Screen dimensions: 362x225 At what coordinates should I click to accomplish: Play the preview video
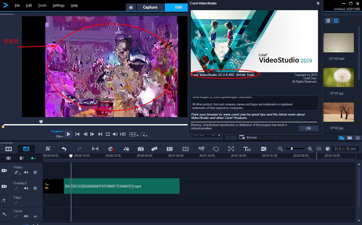coord(68,134)
